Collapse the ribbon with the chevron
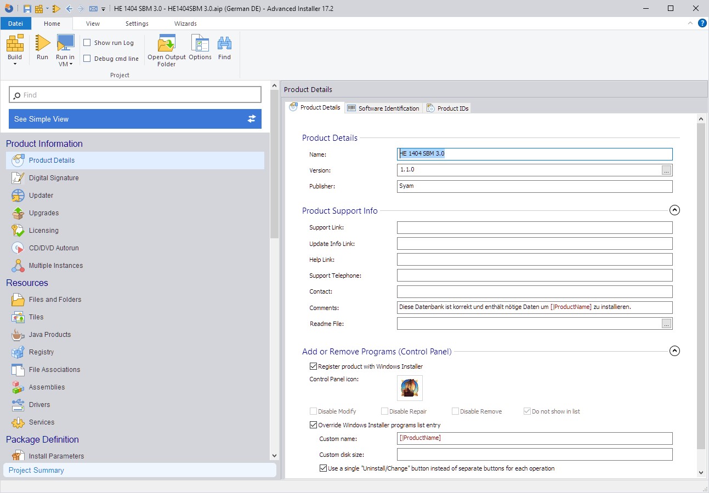This screenshot has height=493, width=709. click(x=691, y=23)
